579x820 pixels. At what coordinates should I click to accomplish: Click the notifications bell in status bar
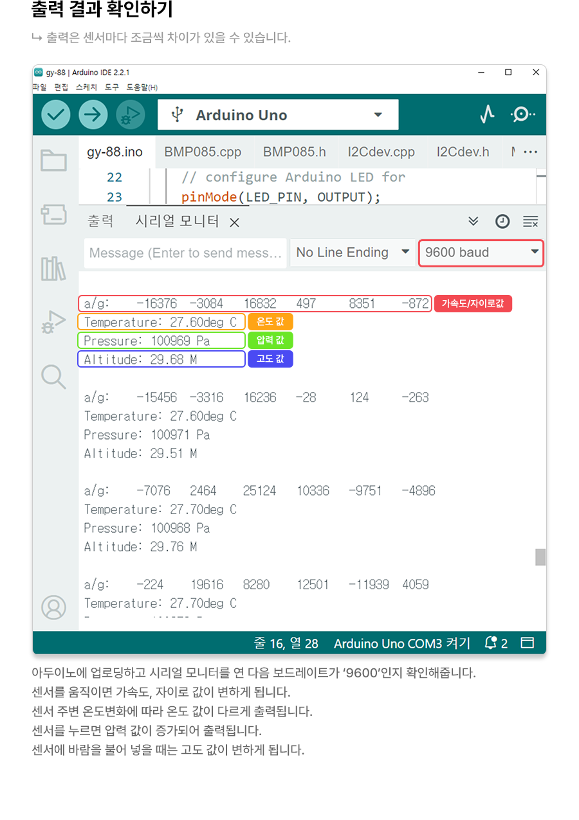[492, 643]
